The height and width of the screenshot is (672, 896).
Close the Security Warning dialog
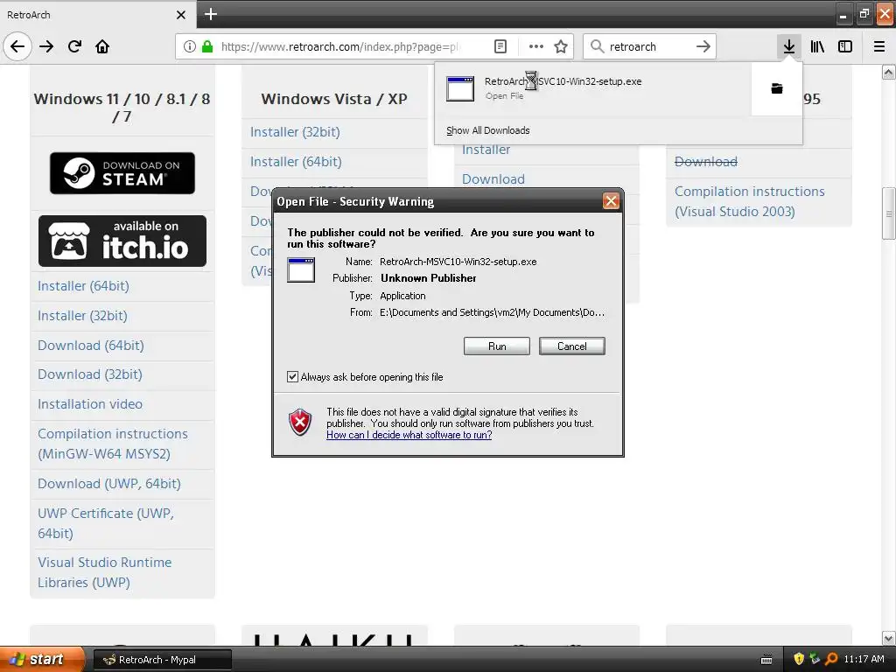click(611, 200)
